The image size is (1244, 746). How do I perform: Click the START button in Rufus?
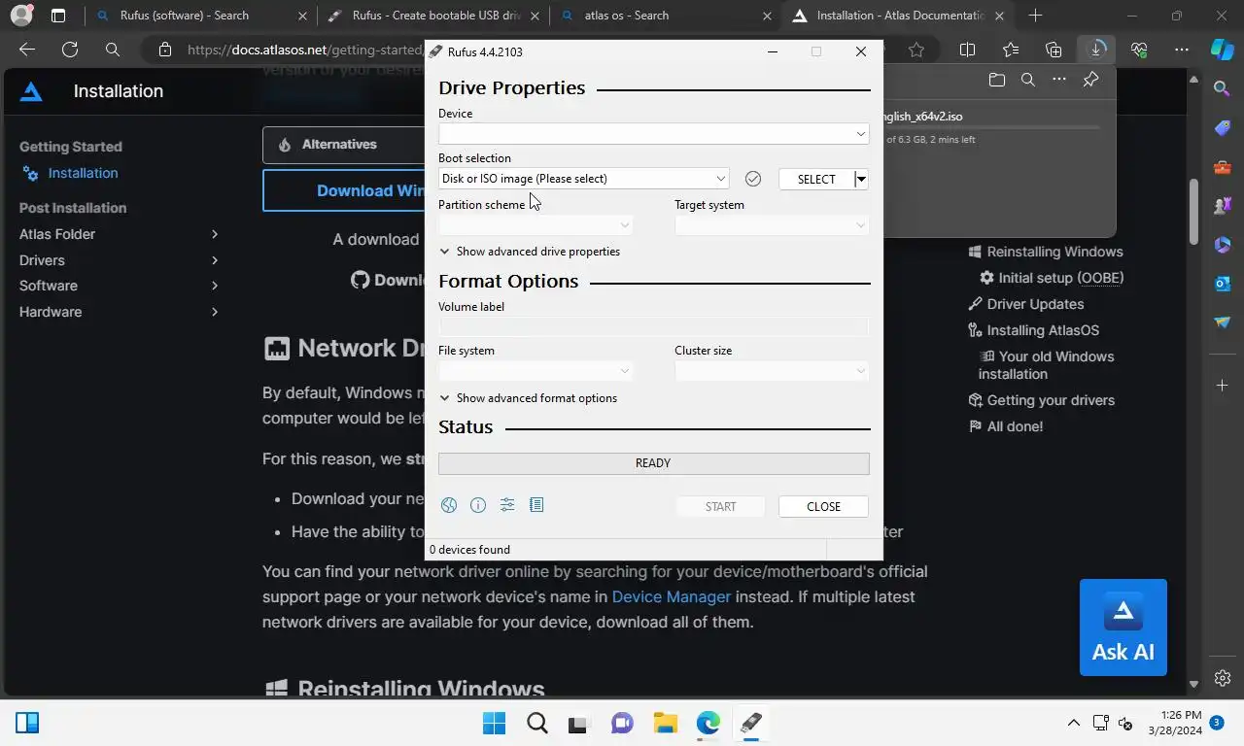click(720, 506)
